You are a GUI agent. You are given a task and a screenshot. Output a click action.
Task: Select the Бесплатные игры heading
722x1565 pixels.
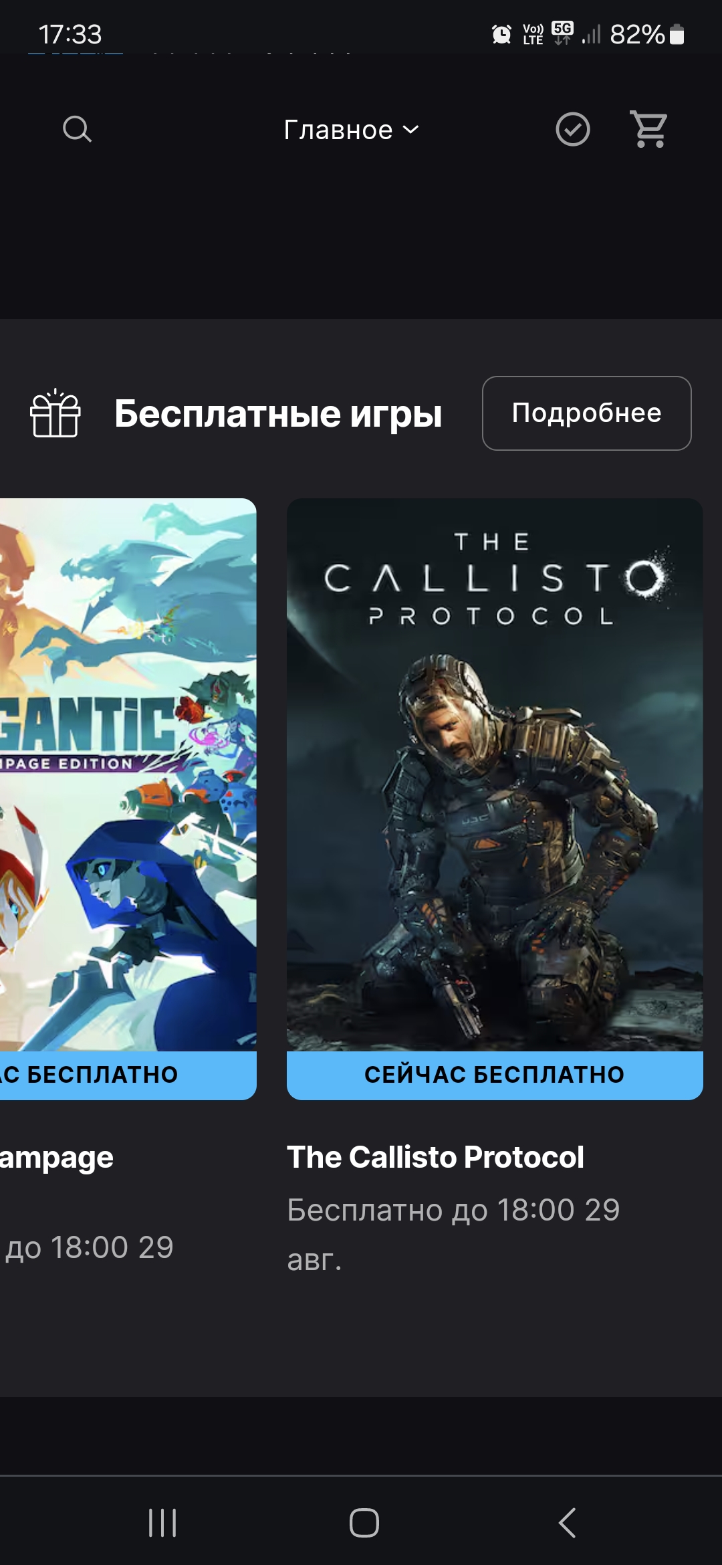click(278, 413)
